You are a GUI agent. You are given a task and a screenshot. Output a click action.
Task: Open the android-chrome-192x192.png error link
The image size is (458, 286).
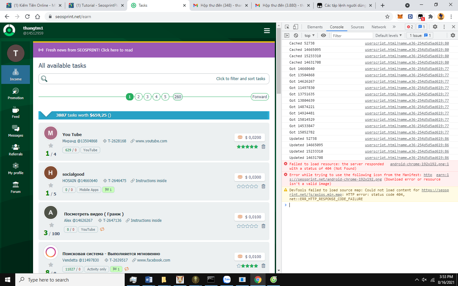coord(419,164)
